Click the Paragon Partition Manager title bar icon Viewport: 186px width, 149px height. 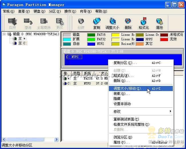pos(4,5)
